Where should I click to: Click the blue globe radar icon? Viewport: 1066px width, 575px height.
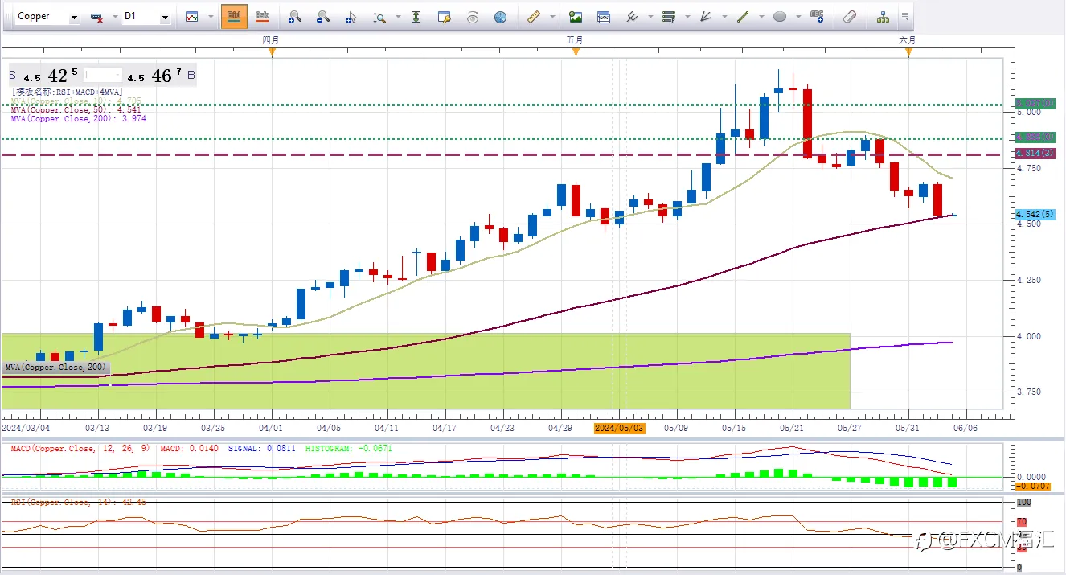(501, 16)
